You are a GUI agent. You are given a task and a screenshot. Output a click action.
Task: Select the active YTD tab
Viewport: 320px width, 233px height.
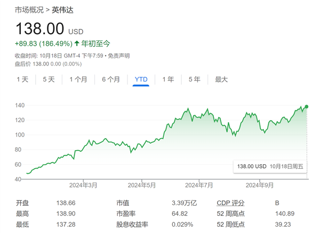[141, 79]
